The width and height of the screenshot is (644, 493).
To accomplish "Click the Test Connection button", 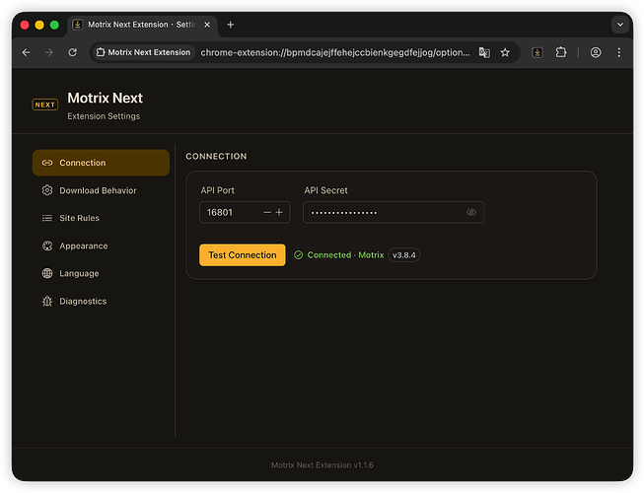I will click(x=243, y=255).
